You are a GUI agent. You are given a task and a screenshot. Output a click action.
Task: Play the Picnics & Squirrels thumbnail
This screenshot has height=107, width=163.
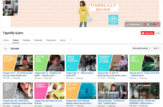tap(49, 91)
